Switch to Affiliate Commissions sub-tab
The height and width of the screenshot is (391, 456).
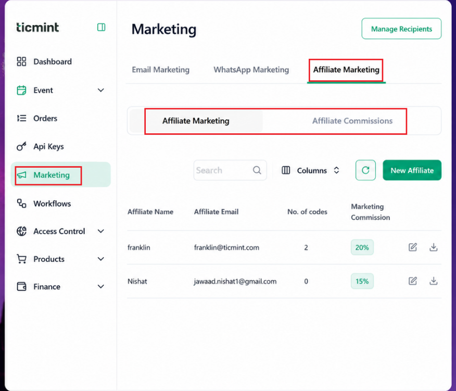point(352,121)
